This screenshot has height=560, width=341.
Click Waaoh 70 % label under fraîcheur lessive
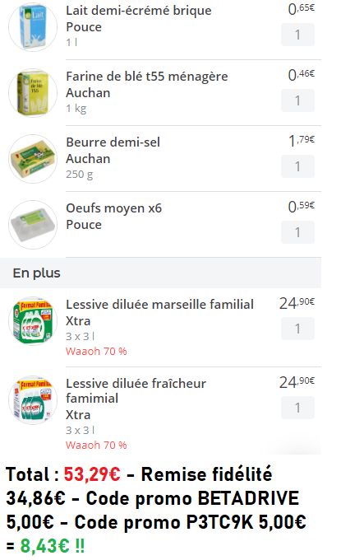[x=96, y=446]
